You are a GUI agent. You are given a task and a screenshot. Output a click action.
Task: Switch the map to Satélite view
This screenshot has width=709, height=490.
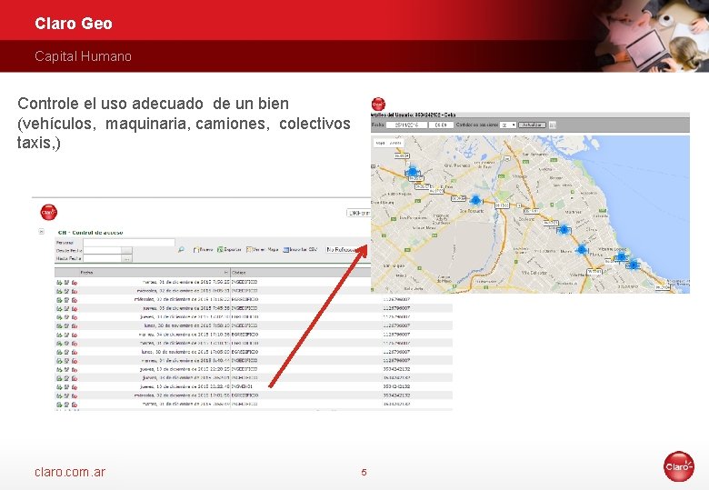pyautogui.click(x=395, y=144)
